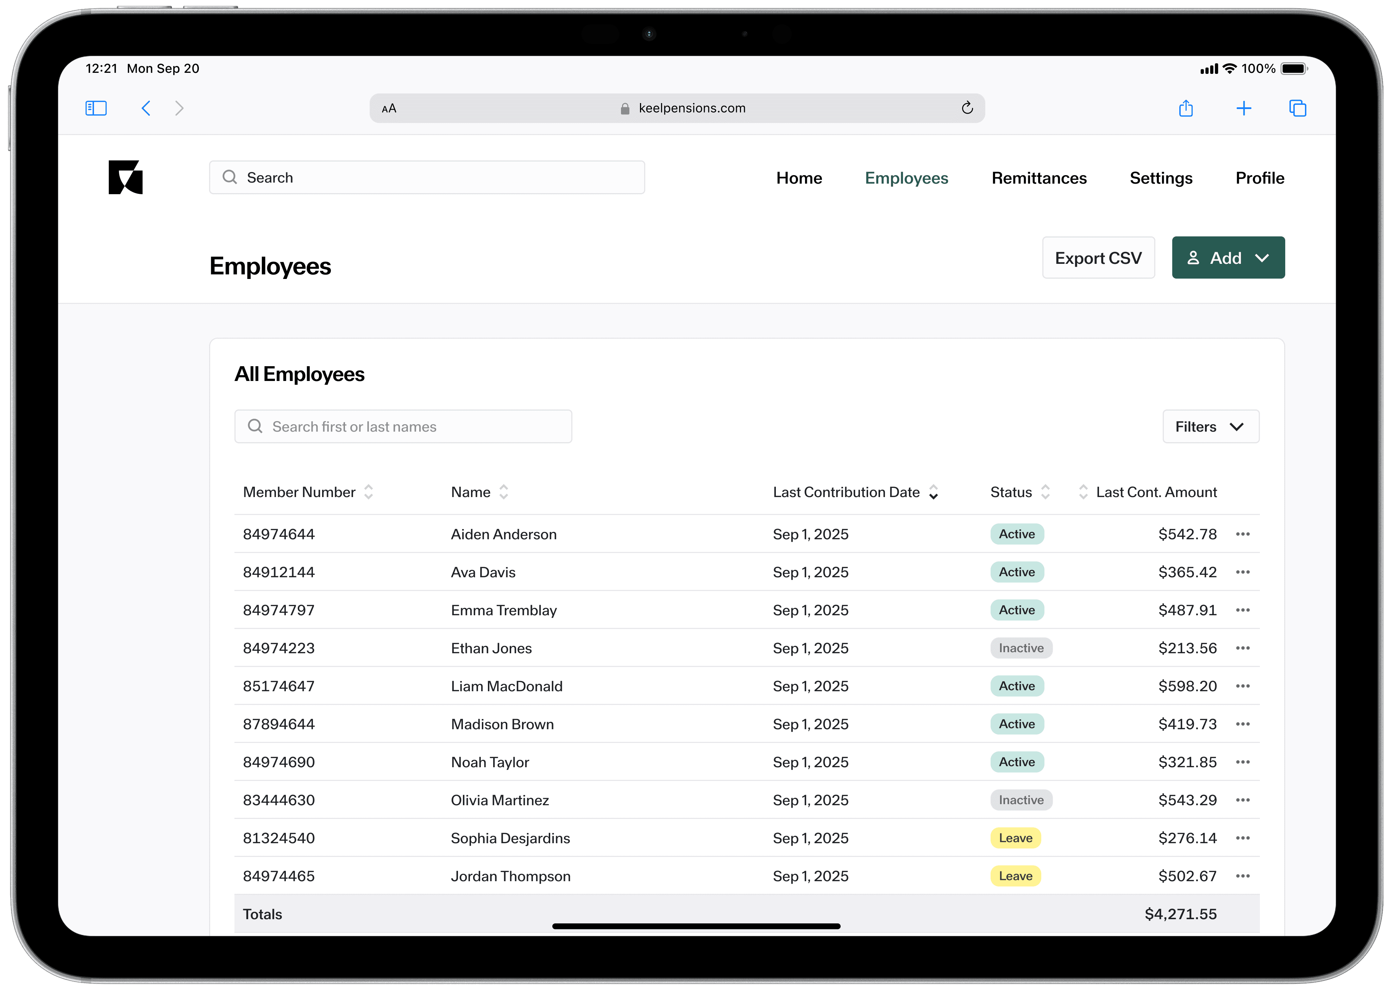The image size is (1394, 992).
Task: Go to Remittances nav tab
Action: tap(1038, 178)
